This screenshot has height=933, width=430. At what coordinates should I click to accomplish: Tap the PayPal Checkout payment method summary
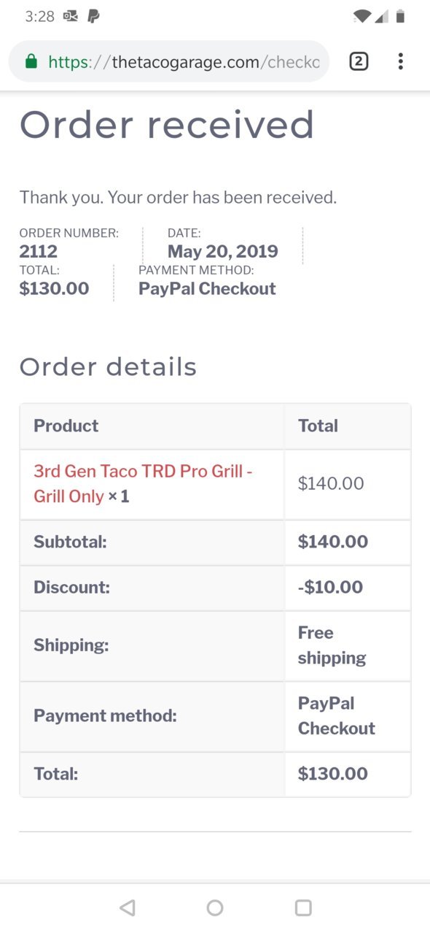(x=207, y=288)
